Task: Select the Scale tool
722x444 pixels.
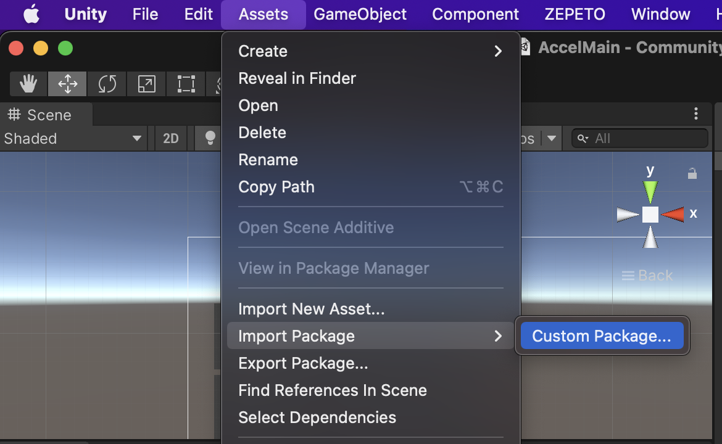Action: point(146,84)
